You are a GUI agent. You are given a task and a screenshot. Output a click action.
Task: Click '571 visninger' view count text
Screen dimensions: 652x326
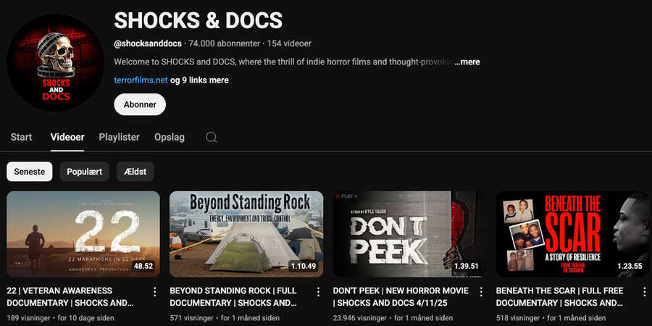tap(192, 318)
